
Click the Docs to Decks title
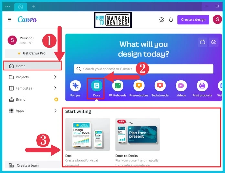[127, 156]
